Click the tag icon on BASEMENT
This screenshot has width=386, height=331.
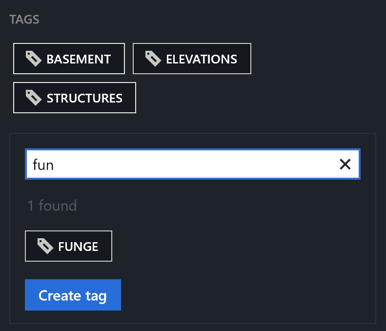(x=34, y=59)
